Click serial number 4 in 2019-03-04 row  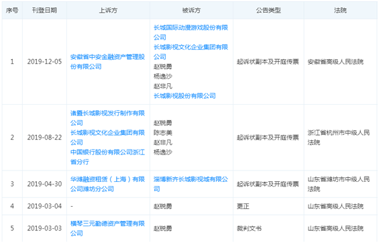(x=12, y=206)
